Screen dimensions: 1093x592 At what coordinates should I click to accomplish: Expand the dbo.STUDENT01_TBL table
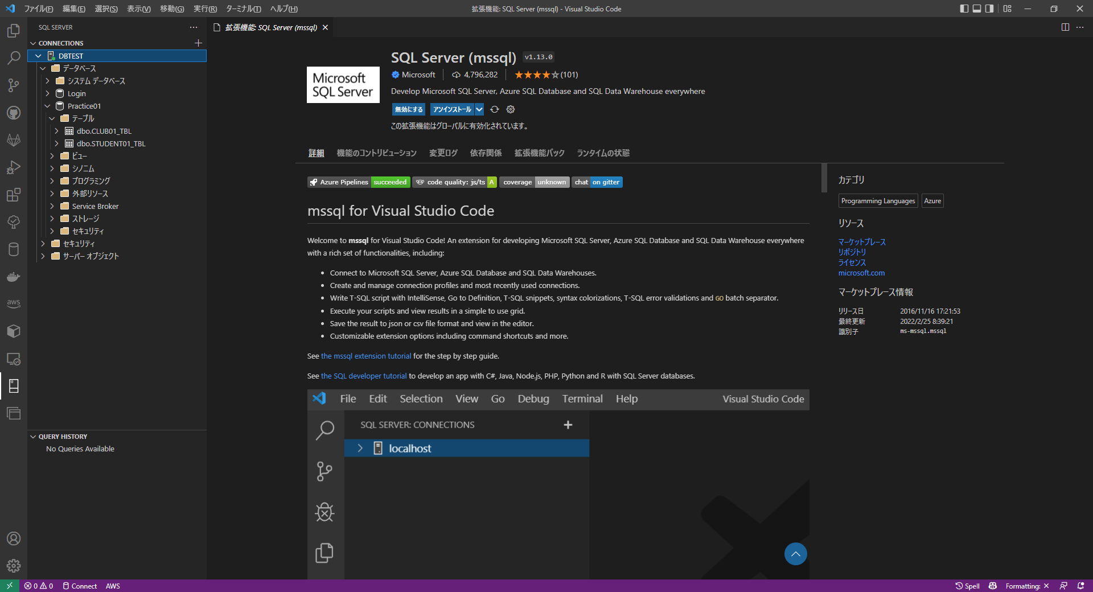click(x=57, y=143)
